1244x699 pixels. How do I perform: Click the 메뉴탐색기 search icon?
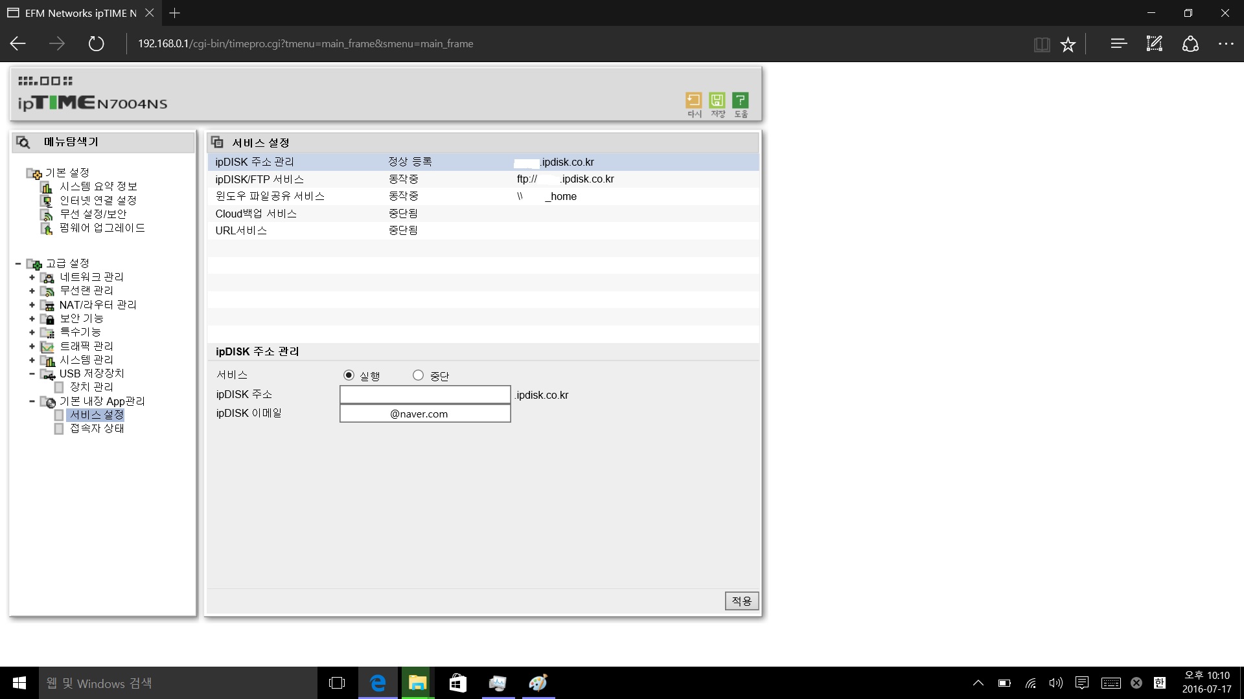click(23, 142)
